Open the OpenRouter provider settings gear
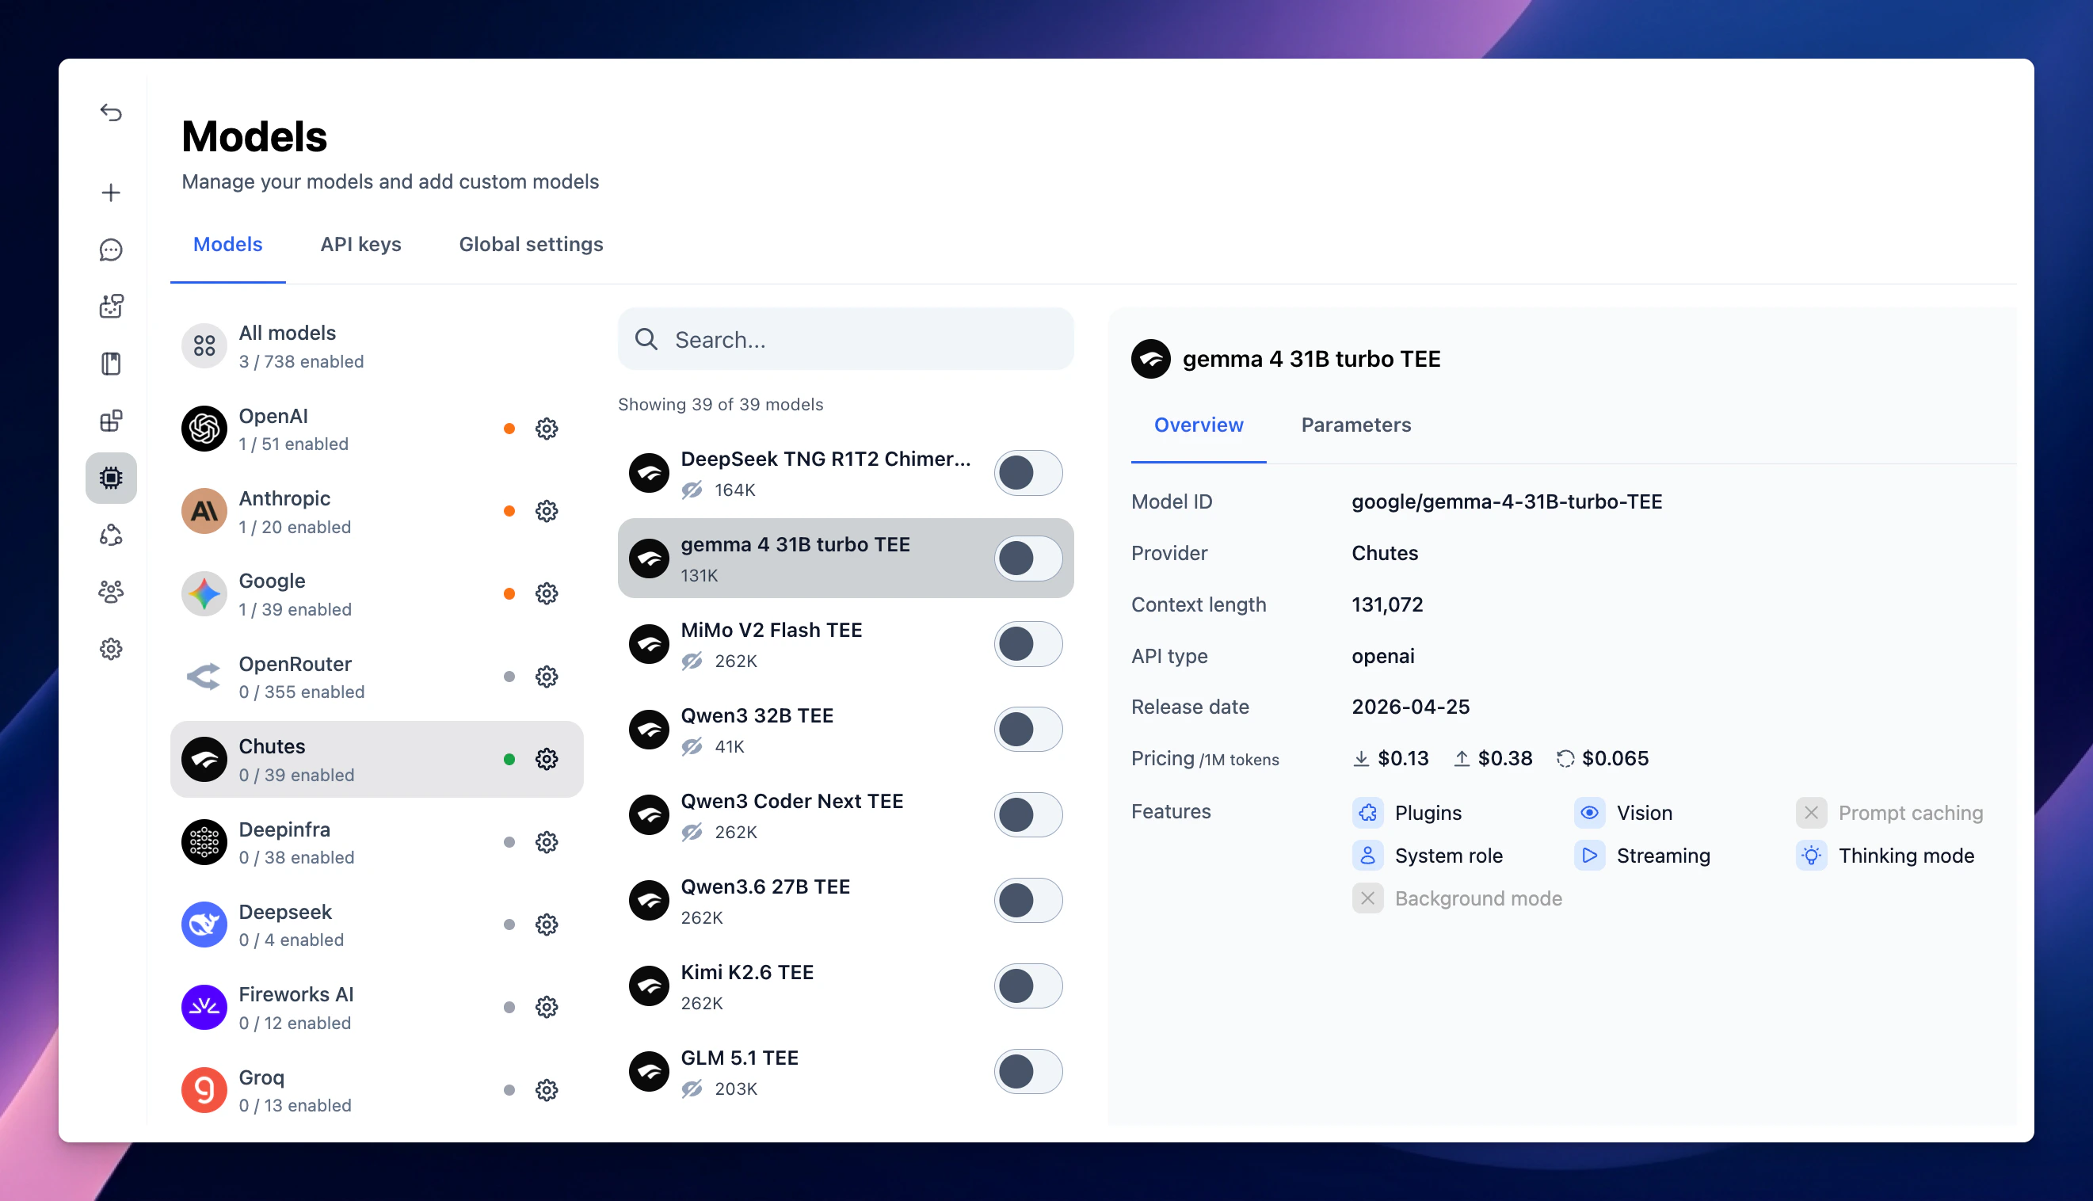Image resolution: width=2093 pixels, height=1201 pixels. point(547,677)
